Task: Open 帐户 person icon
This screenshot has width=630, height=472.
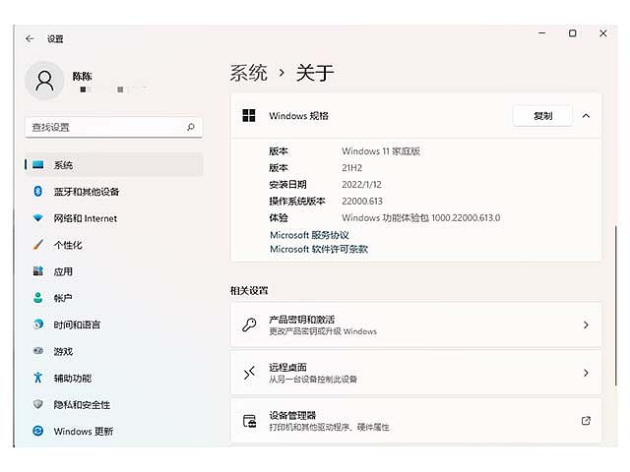Action: (38, 298)
